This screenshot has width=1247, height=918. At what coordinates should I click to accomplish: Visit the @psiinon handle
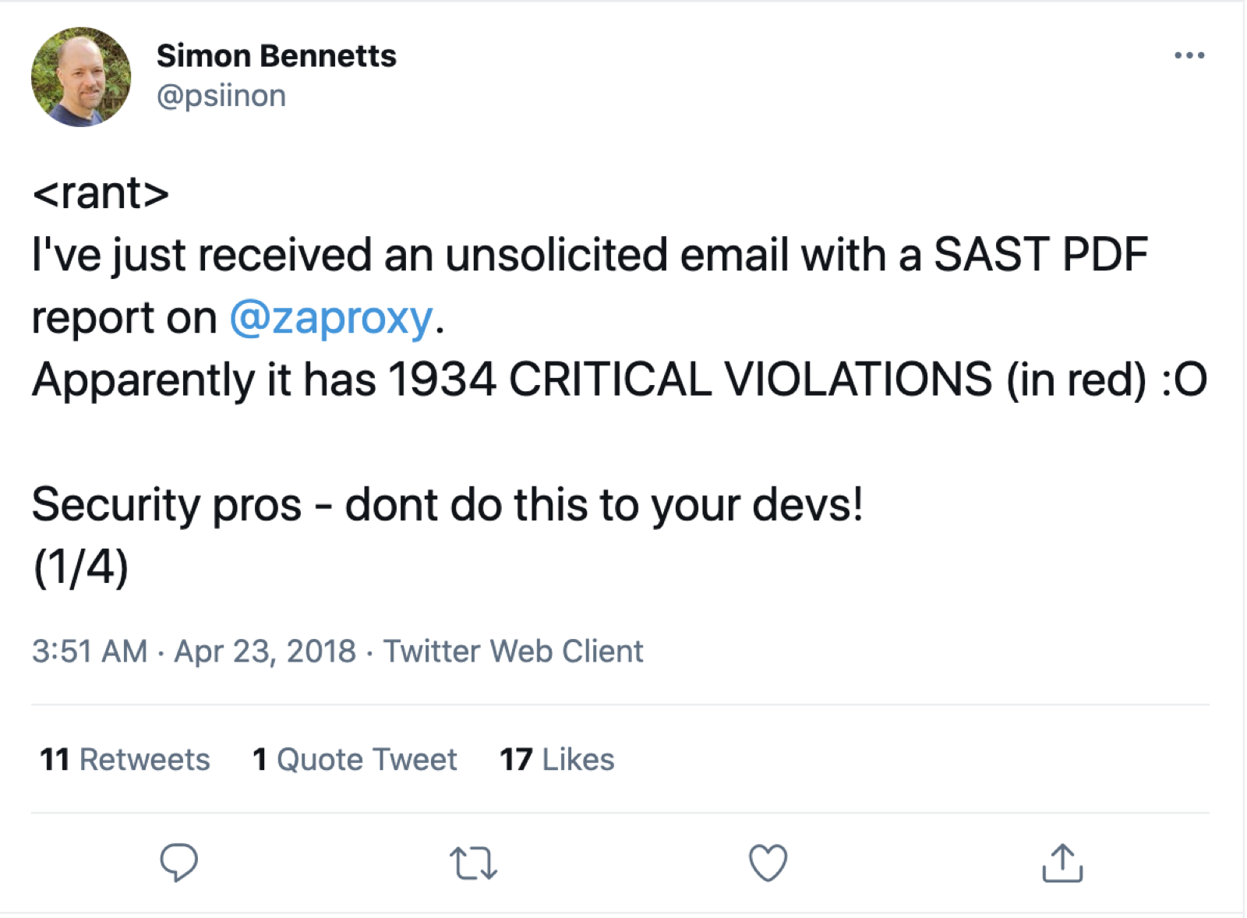click(x=221, y=96)
